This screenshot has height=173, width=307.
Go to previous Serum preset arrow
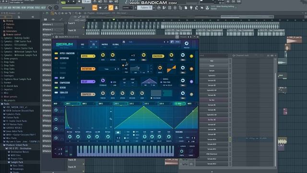click(x=165, y=42)
